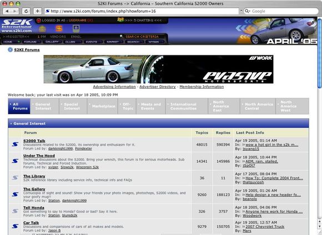This screenshot has width=322, height=235.
Task: Open the S2000 Talk forum link
Action: pyautogui.click(x=34, y=141)
